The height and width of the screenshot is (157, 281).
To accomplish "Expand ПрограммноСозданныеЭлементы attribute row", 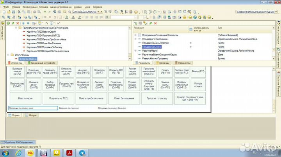I will [135, 35].
